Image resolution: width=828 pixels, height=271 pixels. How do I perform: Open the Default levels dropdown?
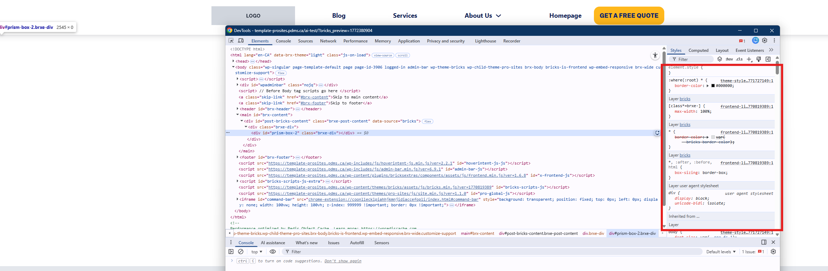(721, 252)
